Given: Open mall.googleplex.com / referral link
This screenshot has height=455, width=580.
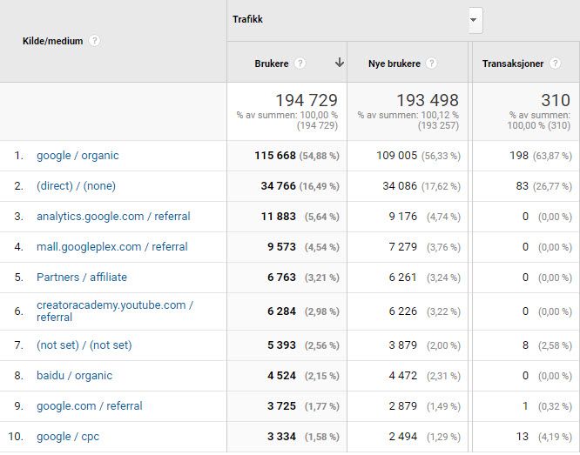Looking at the screenshot, I should coord(112,247).
